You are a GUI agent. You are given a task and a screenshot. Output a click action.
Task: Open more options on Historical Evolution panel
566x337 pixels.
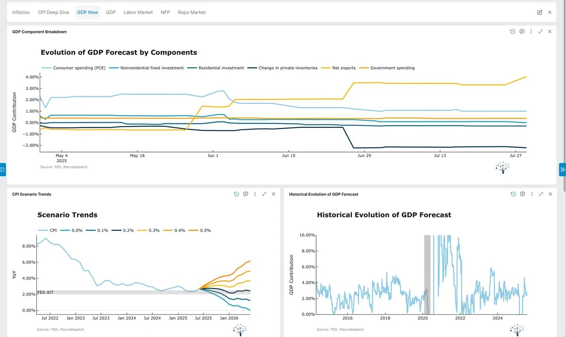pos(532,194)
